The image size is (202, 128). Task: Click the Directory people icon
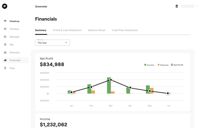tap(5, 52)
